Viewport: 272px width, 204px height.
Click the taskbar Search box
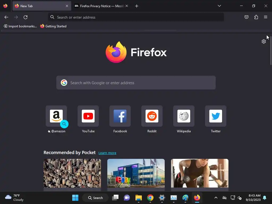tap(95, 198)
